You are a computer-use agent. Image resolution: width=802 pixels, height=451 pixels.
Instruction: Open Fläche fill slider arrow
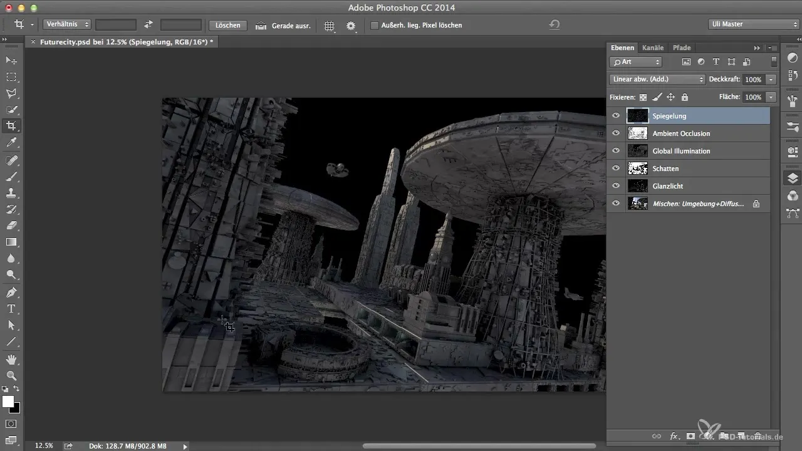(x=771, y=97)
